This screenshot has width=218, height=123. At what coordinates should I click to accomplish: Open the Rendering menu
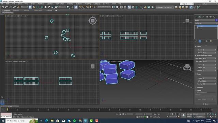pyautogui.click(x=70, y=4)
